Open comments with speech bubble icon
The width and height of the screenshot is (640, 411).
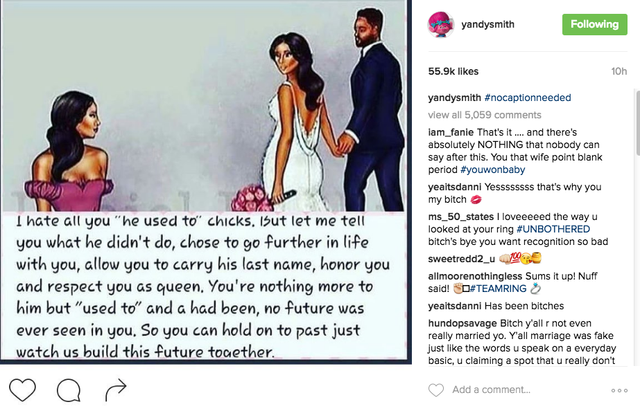(x=69, y=391)
